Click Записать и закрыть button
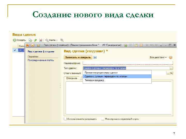This screenshot has width=186, height=139. pos(78,57)
